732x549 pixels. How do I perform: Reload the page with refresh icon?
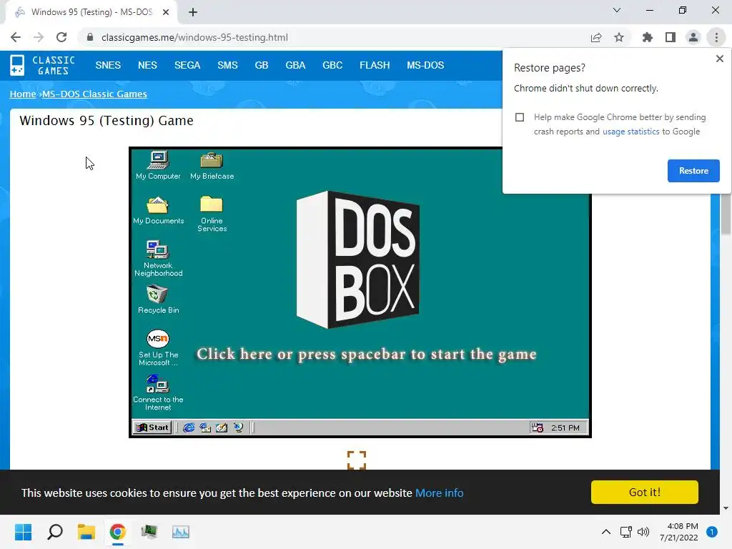click(x=61, y=37)
